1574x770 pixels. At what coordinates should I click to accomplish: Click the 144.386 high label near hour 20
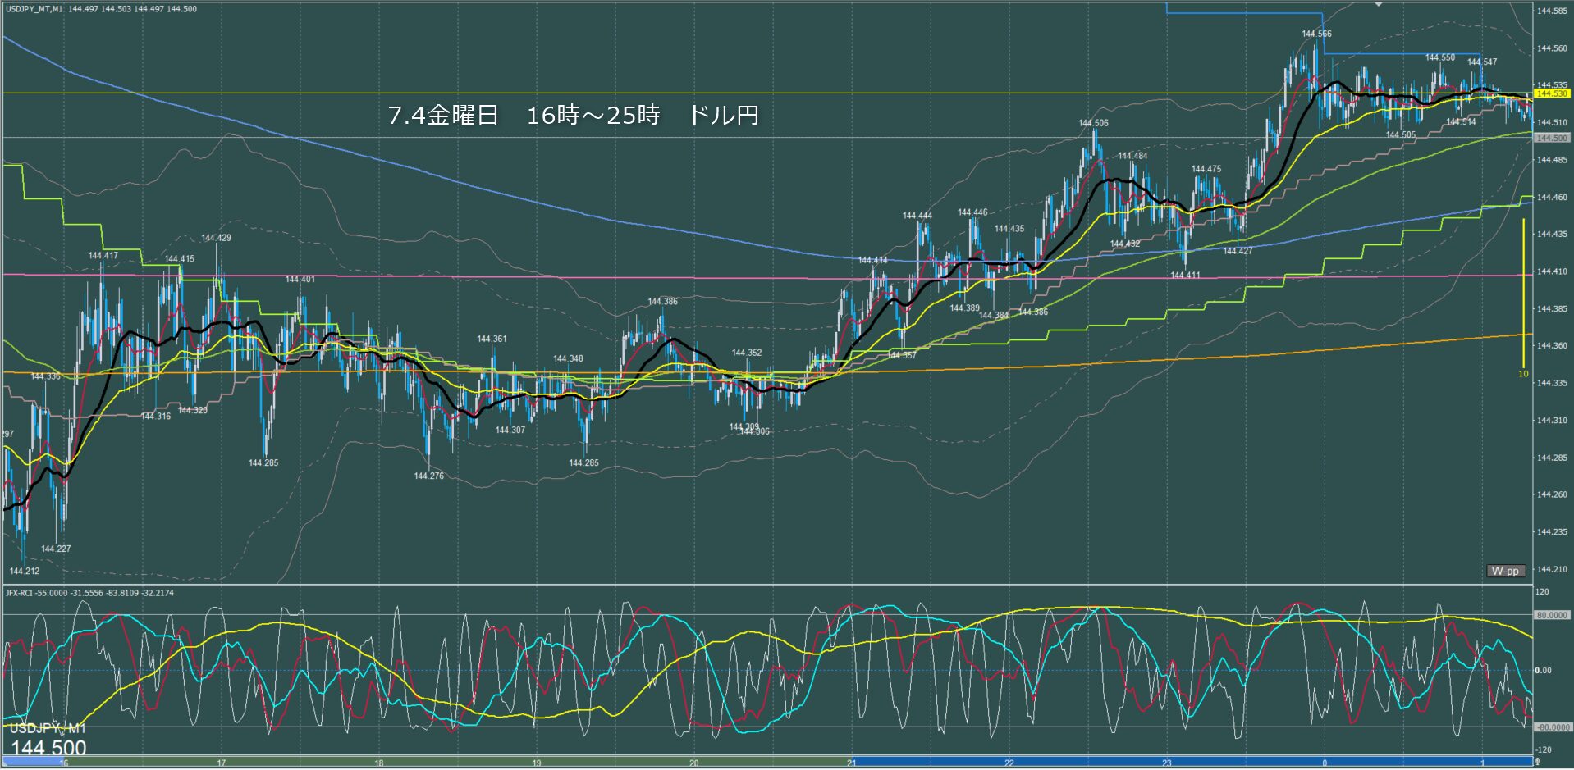[x=662, y=301]
